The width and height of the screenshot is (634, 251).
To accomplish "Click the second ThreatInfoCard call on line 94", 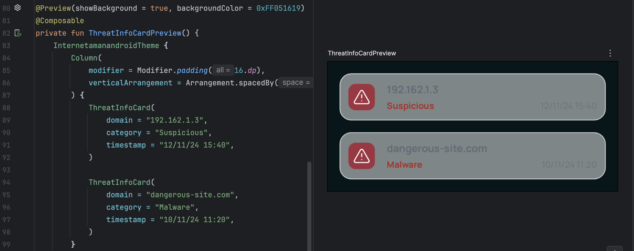I will click(119, 182).
